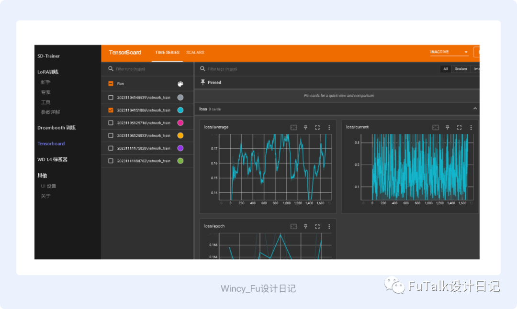Click the search icon in Filter runs
The width and height of the screenshot is (517, 309).
point(111,69)
